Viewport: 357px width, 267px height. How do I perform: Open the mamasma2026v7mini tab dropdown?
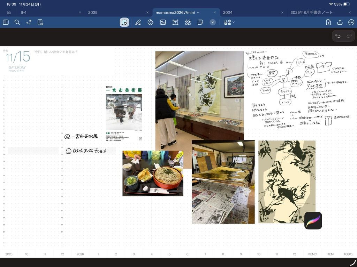click(x=198, y=13)
